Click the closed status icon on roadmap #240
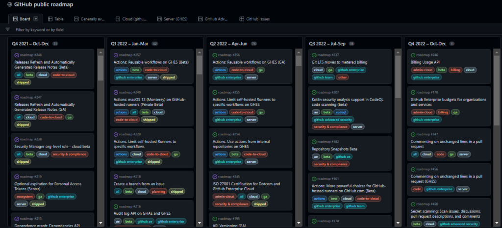502x228 pixels. pyautogui.click(x=116, y=92)
